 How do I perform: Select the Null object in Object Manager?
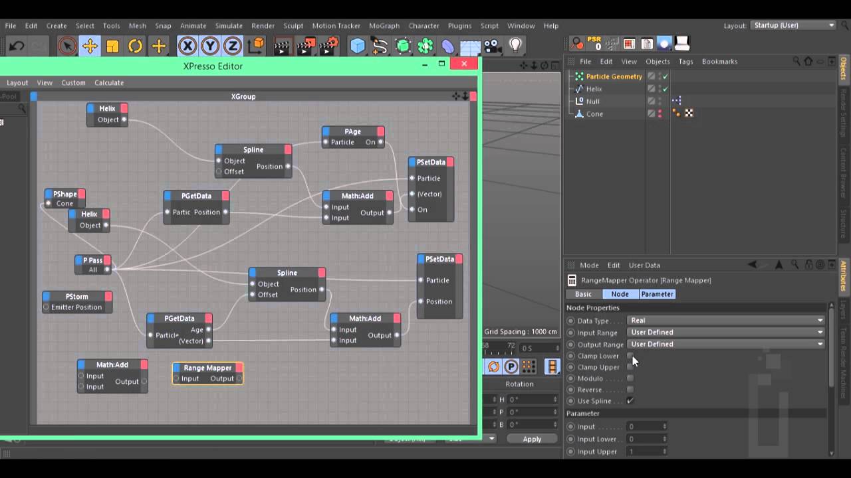pyautogui.click(x=592, y=102)
